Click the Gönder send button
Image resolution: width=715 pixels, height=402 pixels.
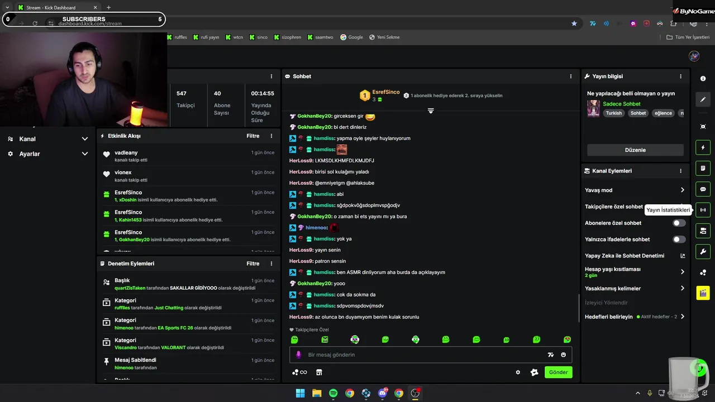click(558, 372)
